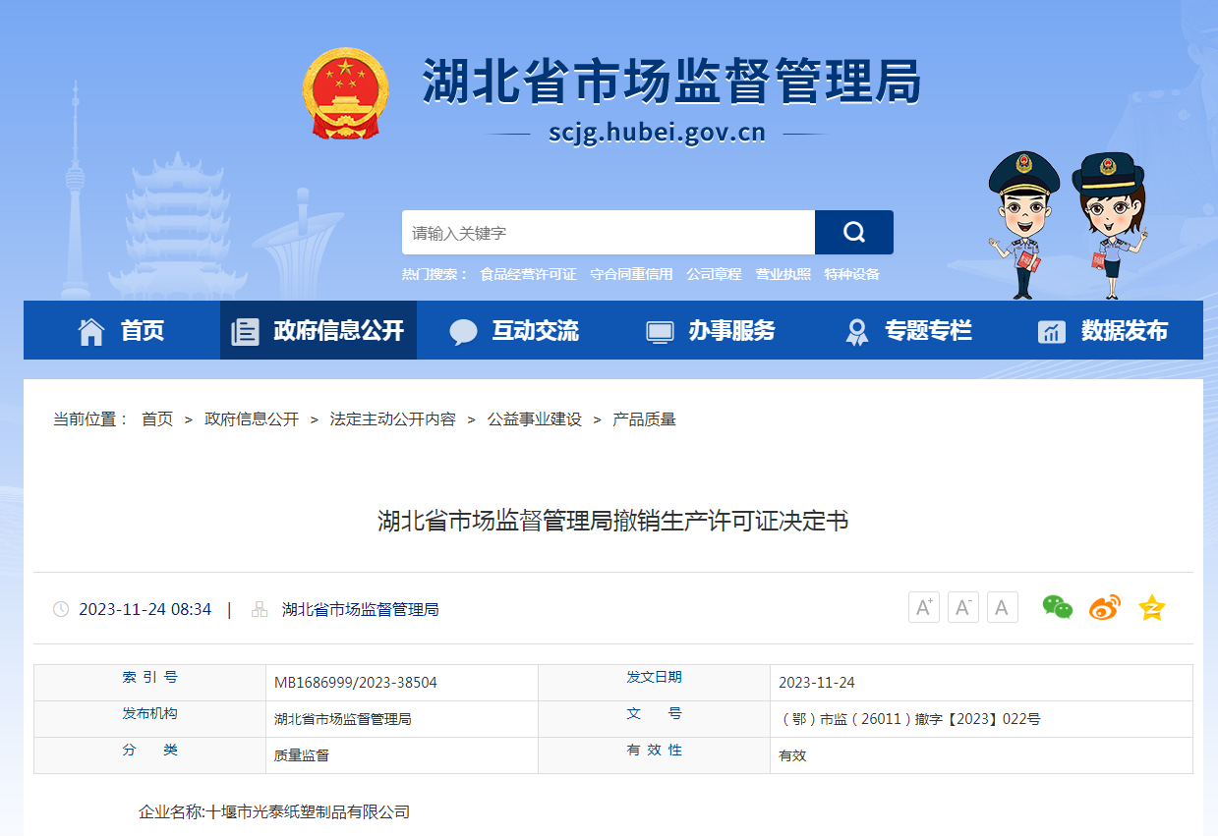Click the home house icon in navigation
Image resolution: width=1218 pixels, height=836 pixels.
[91, 331]
